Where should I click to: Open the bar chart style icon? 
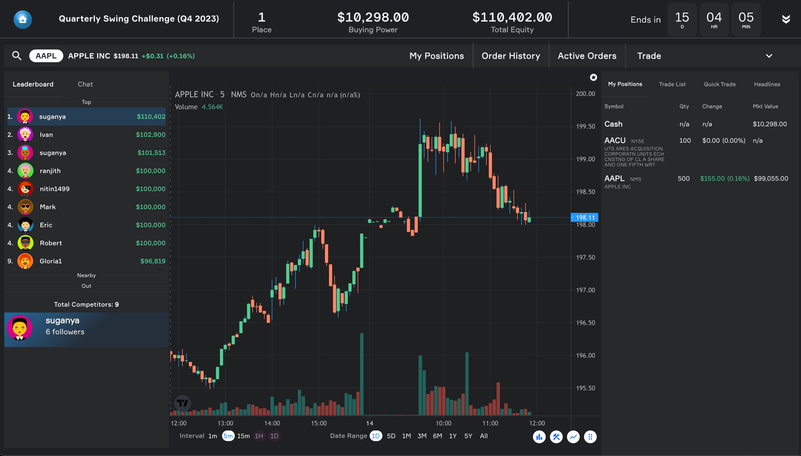[539, 437]
